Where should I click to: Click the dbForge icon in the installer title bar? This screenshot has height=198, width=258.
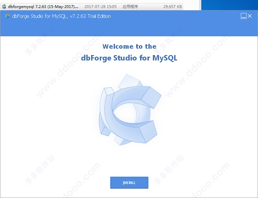[x=7, y=16]
